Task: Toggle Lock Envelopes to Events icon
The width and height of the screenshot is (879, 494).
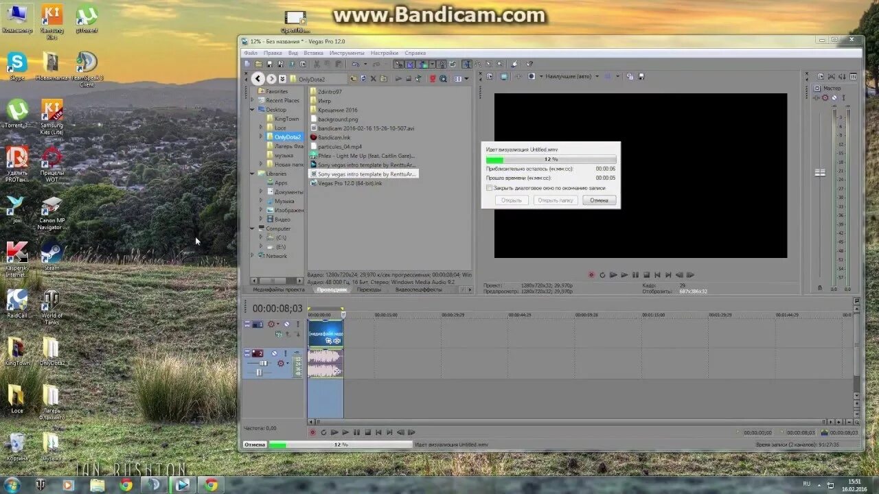Action: click(x=441, y=64)
